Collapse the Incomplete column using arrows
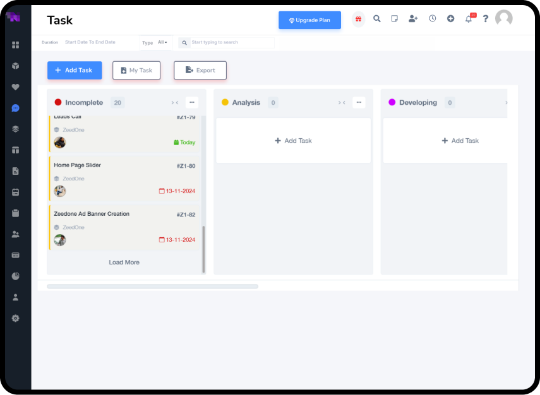Image resolution: width=540 pixels, height=395 pixels. (x=174, y=102)
